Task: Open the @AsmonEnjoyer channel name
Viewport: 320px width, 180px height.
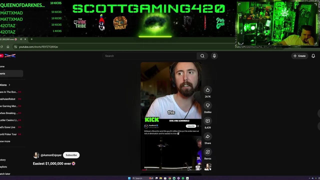Action: [x=51, y=155]
